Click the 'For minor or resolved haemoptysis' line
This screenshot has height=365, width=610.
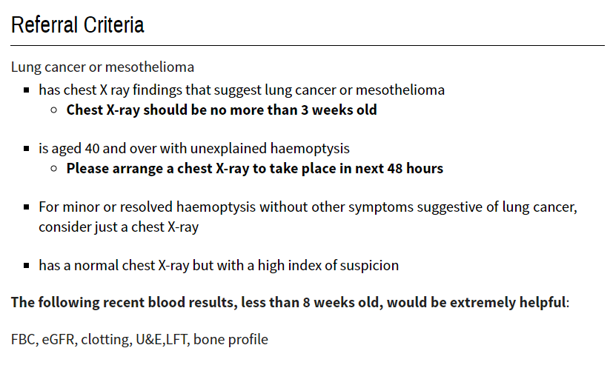pos(308,207)
